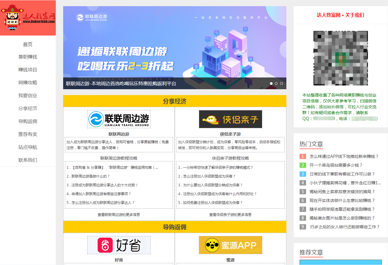Viewport: 388px width, 265px height.
Task: Open 站点导航 menu item
Action: pos(28,147)
